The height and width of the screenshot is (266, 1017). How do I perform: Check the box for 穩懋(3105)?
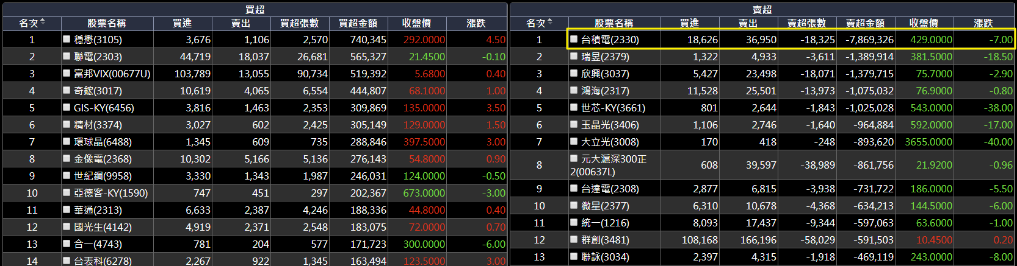tap(67, 39)
